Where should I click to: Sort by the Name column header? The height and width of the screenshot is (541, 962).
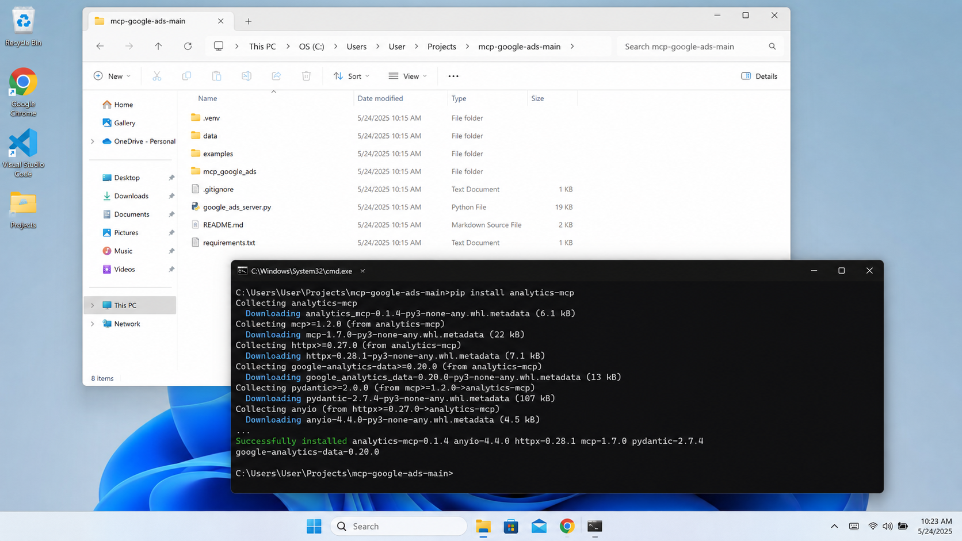tap(207, 98)
